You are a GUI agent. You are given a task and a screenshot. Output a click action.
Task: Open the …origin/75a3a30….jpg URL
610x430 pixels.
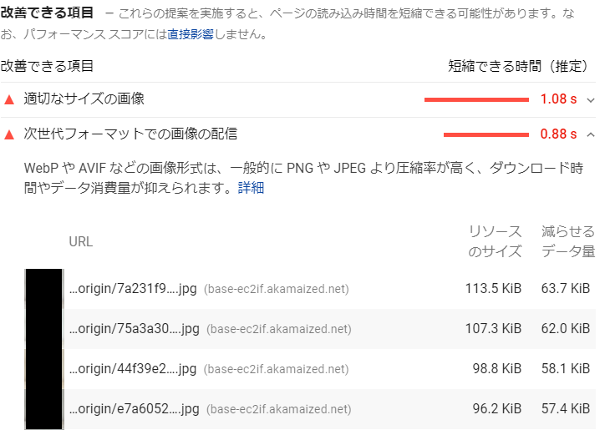135,329
